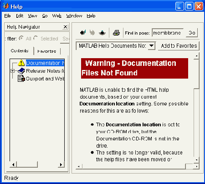
Task: Reload page with the refresh icon
Action: point(102,33)
